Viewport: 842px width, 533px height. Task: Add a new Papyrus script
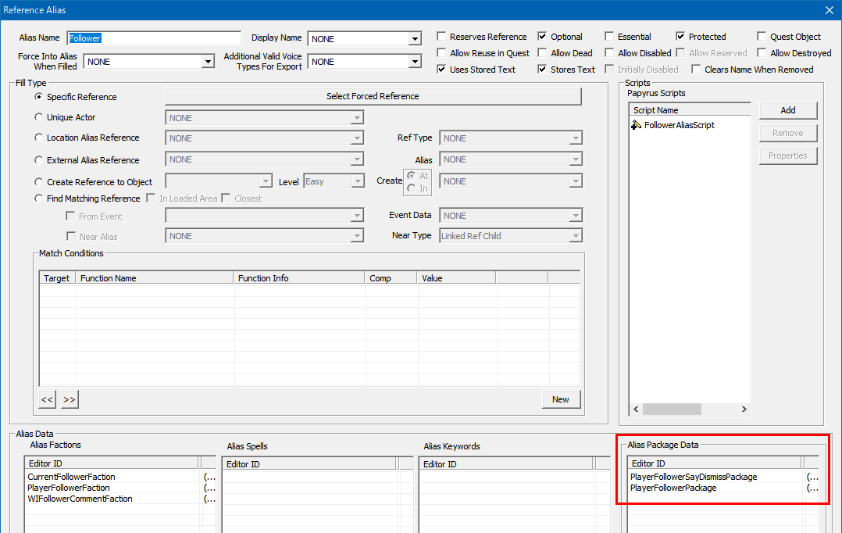pyautogui.click(x=788, y=110)
